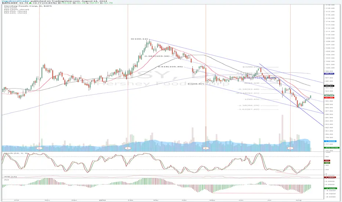Select the MA (50, close) indicator label
Image resolution: width=342 pixels, height=202 pixels.
(x=16, y=11)
